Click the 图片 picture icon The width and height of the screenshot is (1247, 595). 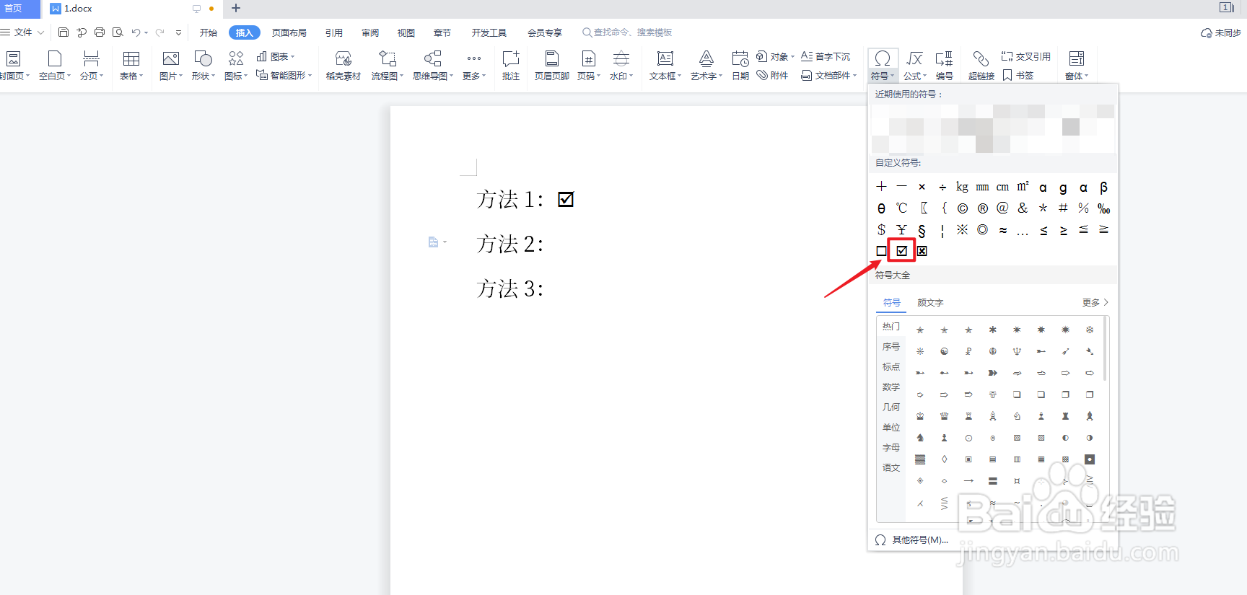[171, 58]
